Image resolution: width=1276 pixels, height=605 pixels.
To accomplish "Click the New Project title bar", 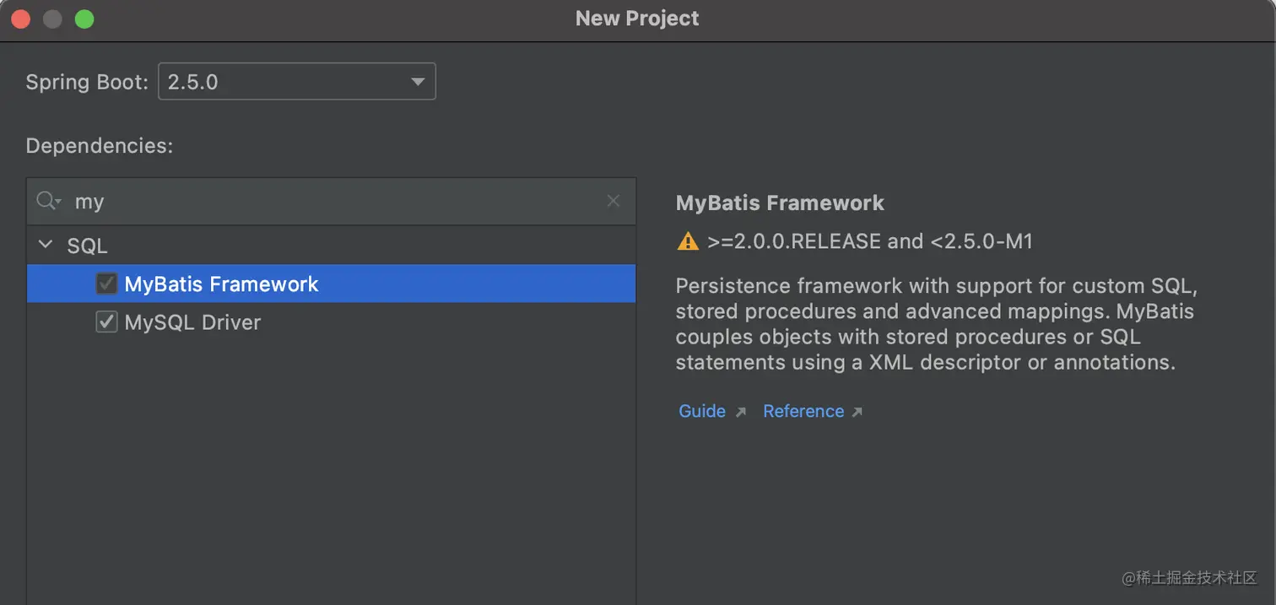I will (637, 19).
